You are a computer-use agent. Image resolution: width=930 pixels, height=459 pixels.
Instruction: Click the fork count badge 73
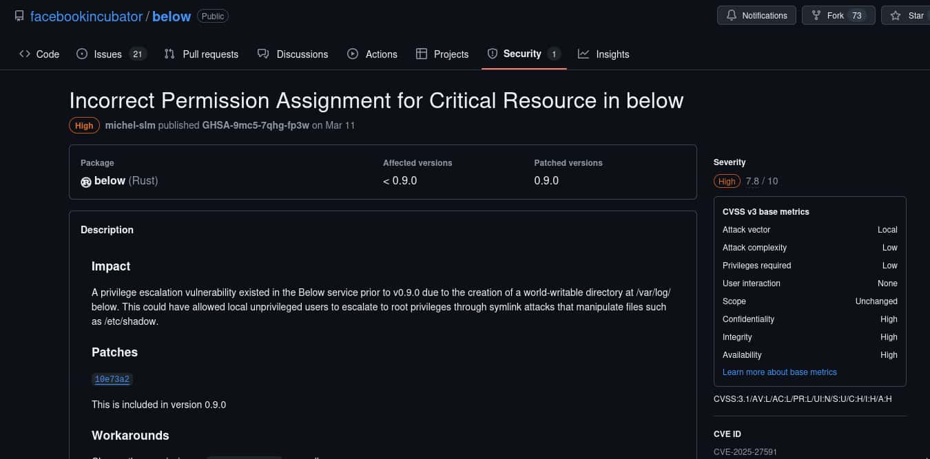[x=856, y=15]
